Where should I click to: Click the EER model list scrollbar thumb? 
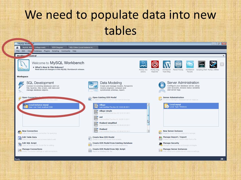click(x=148, y=115)
